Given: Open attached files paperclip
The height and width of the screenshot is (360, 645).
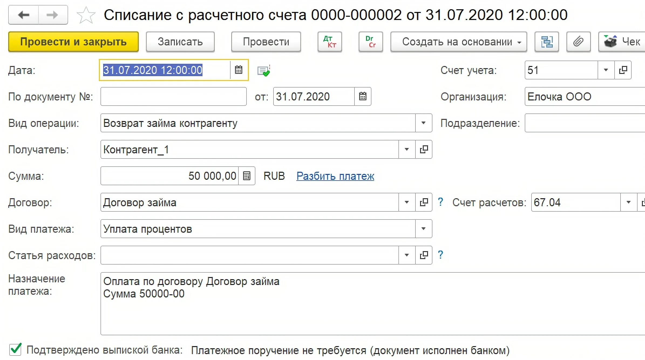Looking at the screenshot, I should (x=578, y=42).
